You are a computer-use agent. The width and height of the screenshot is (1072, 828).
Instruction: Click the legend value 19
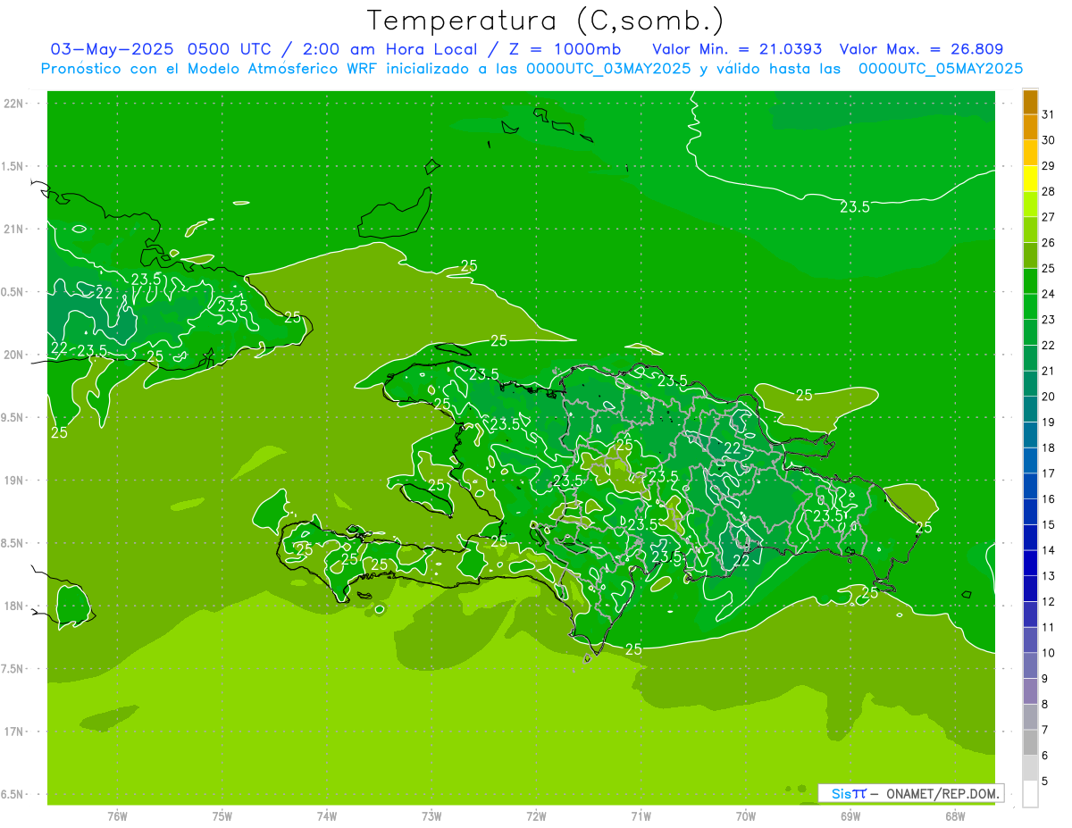click(1048, 422)
